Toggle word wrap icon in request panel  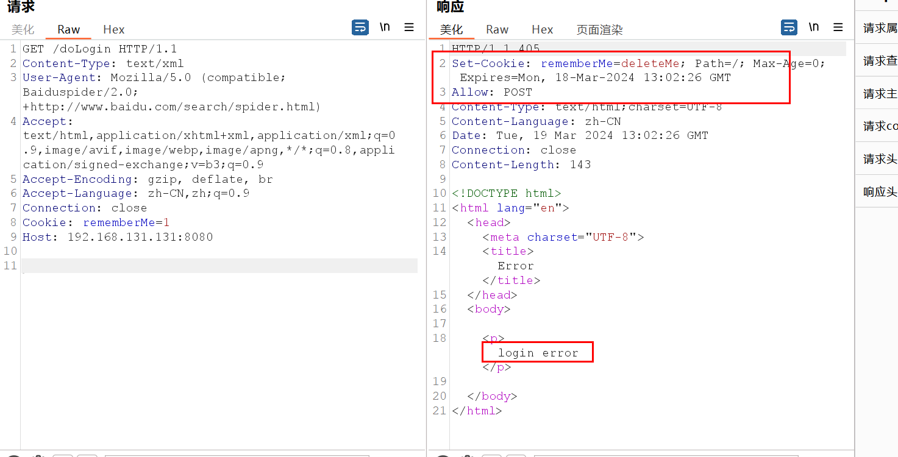[360, 27]
